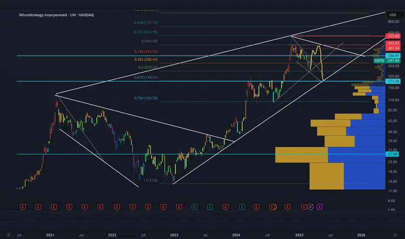Image resolution: width=405 pixels, height=239 pixels.
Task: Click 2024 on the time axis
Action: (x=236, y=235)
